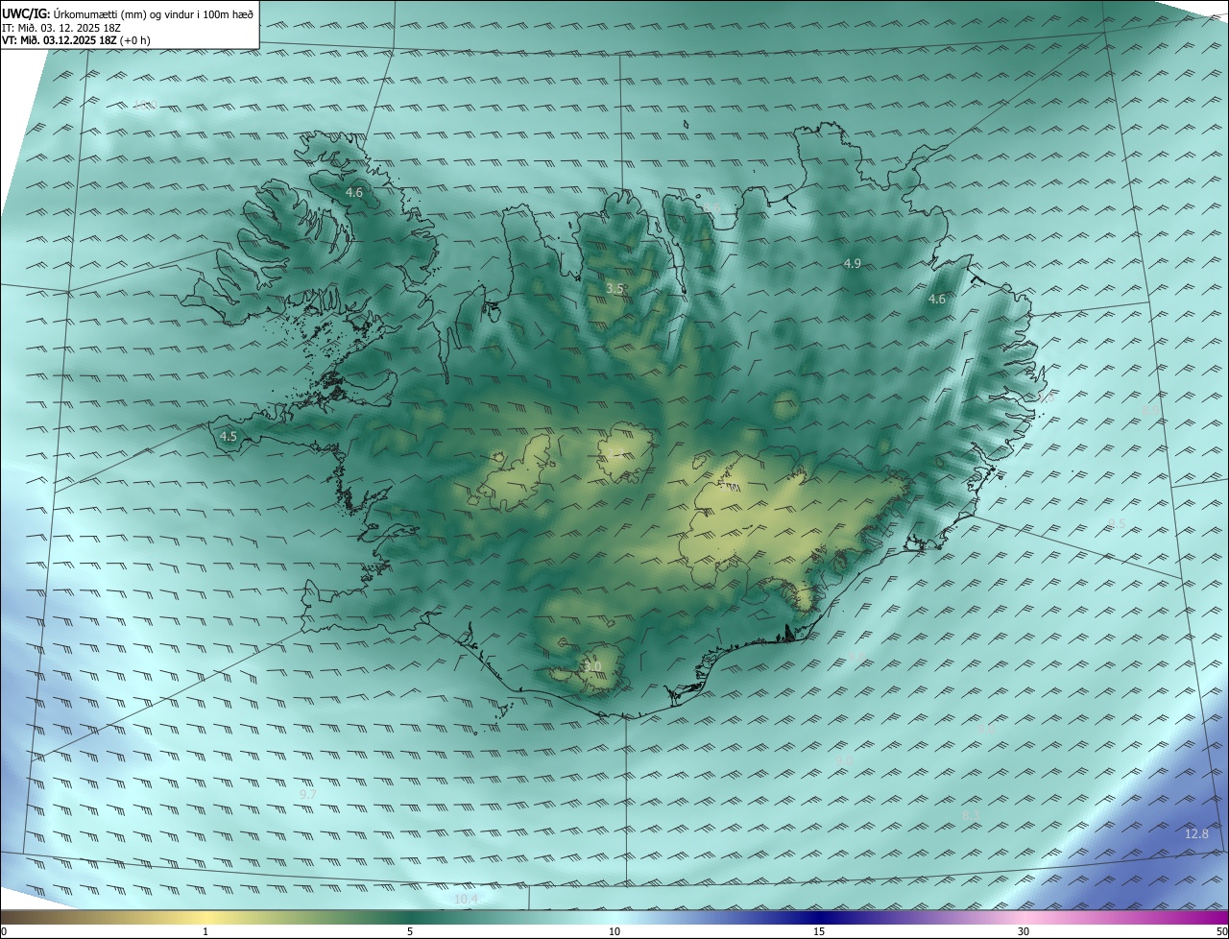Click the 'VT: Mið. 03.12.2025 18Z (+0 h)' line
The width and height of the screenshot is (1229, 939).
(x=76, y=40)
